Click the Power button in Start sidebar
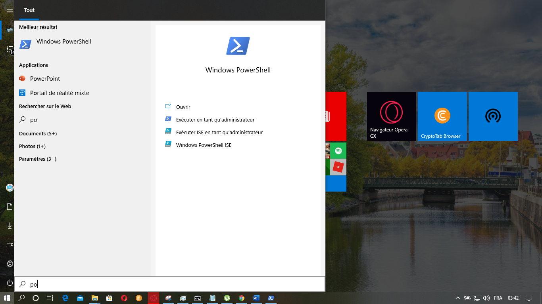 10,283
